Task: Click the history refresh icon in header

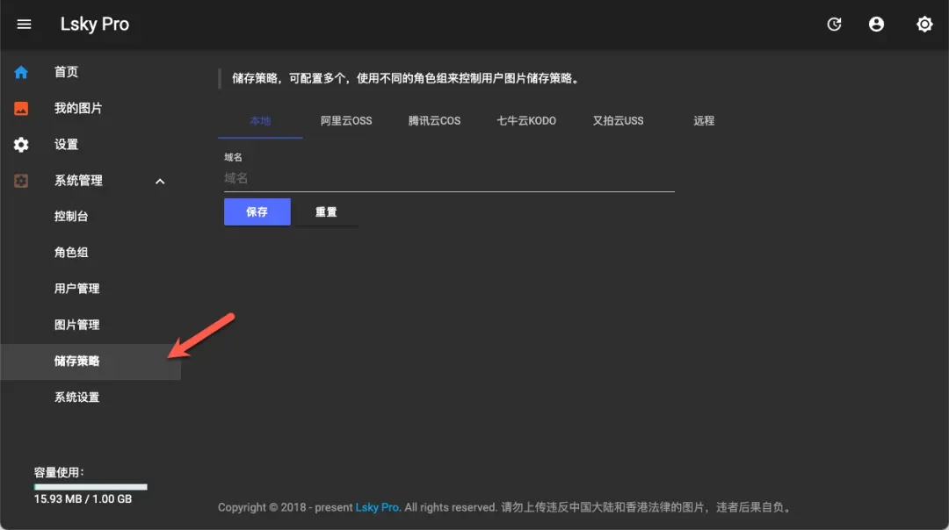Action: tap(834, 25)
